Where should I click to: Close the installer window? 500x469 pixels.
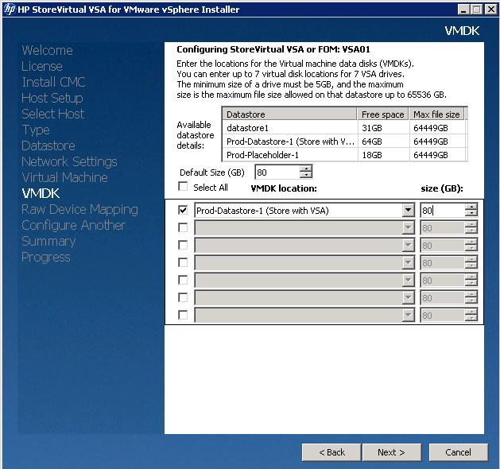coord(490,10)
